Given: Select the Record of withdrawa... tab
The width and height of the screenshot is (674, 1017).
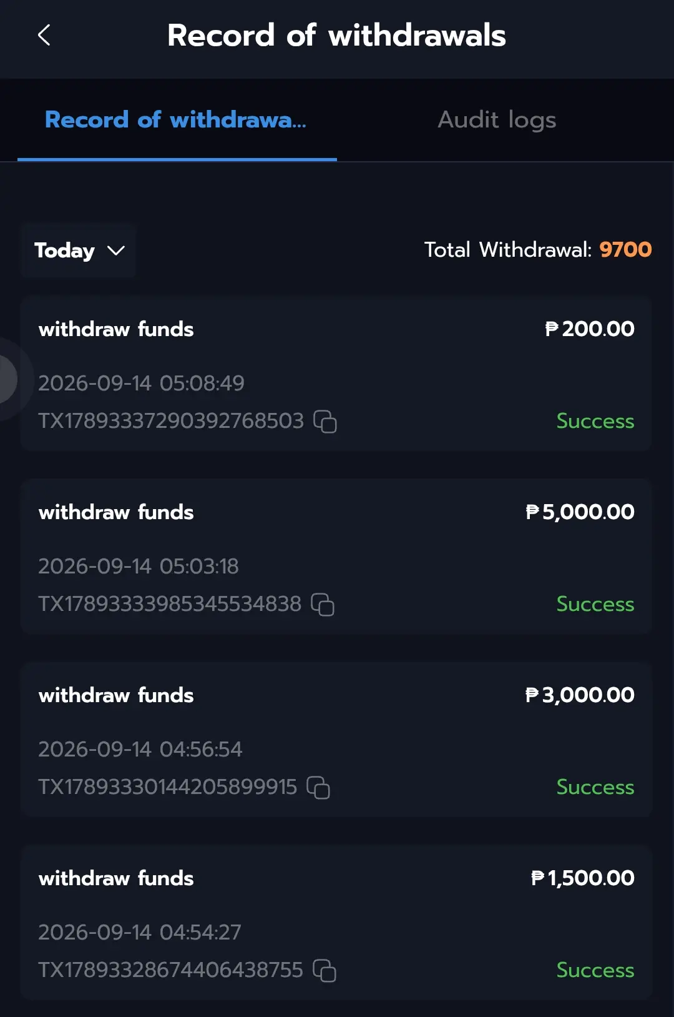Looking at the screenshot, I should click(177, 120).
